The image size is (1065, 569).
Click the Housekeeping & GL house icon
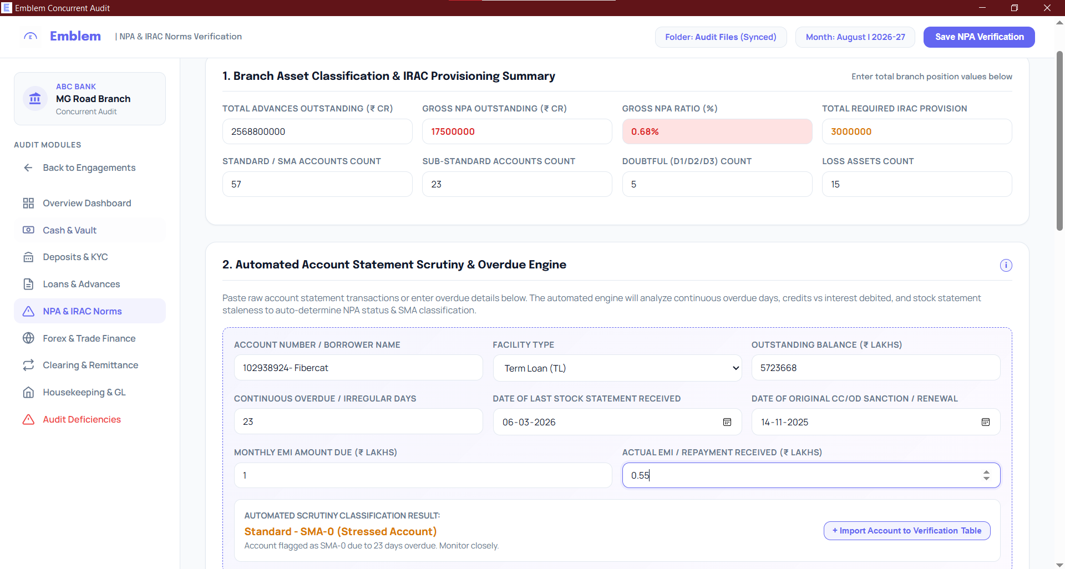point(28,392)
